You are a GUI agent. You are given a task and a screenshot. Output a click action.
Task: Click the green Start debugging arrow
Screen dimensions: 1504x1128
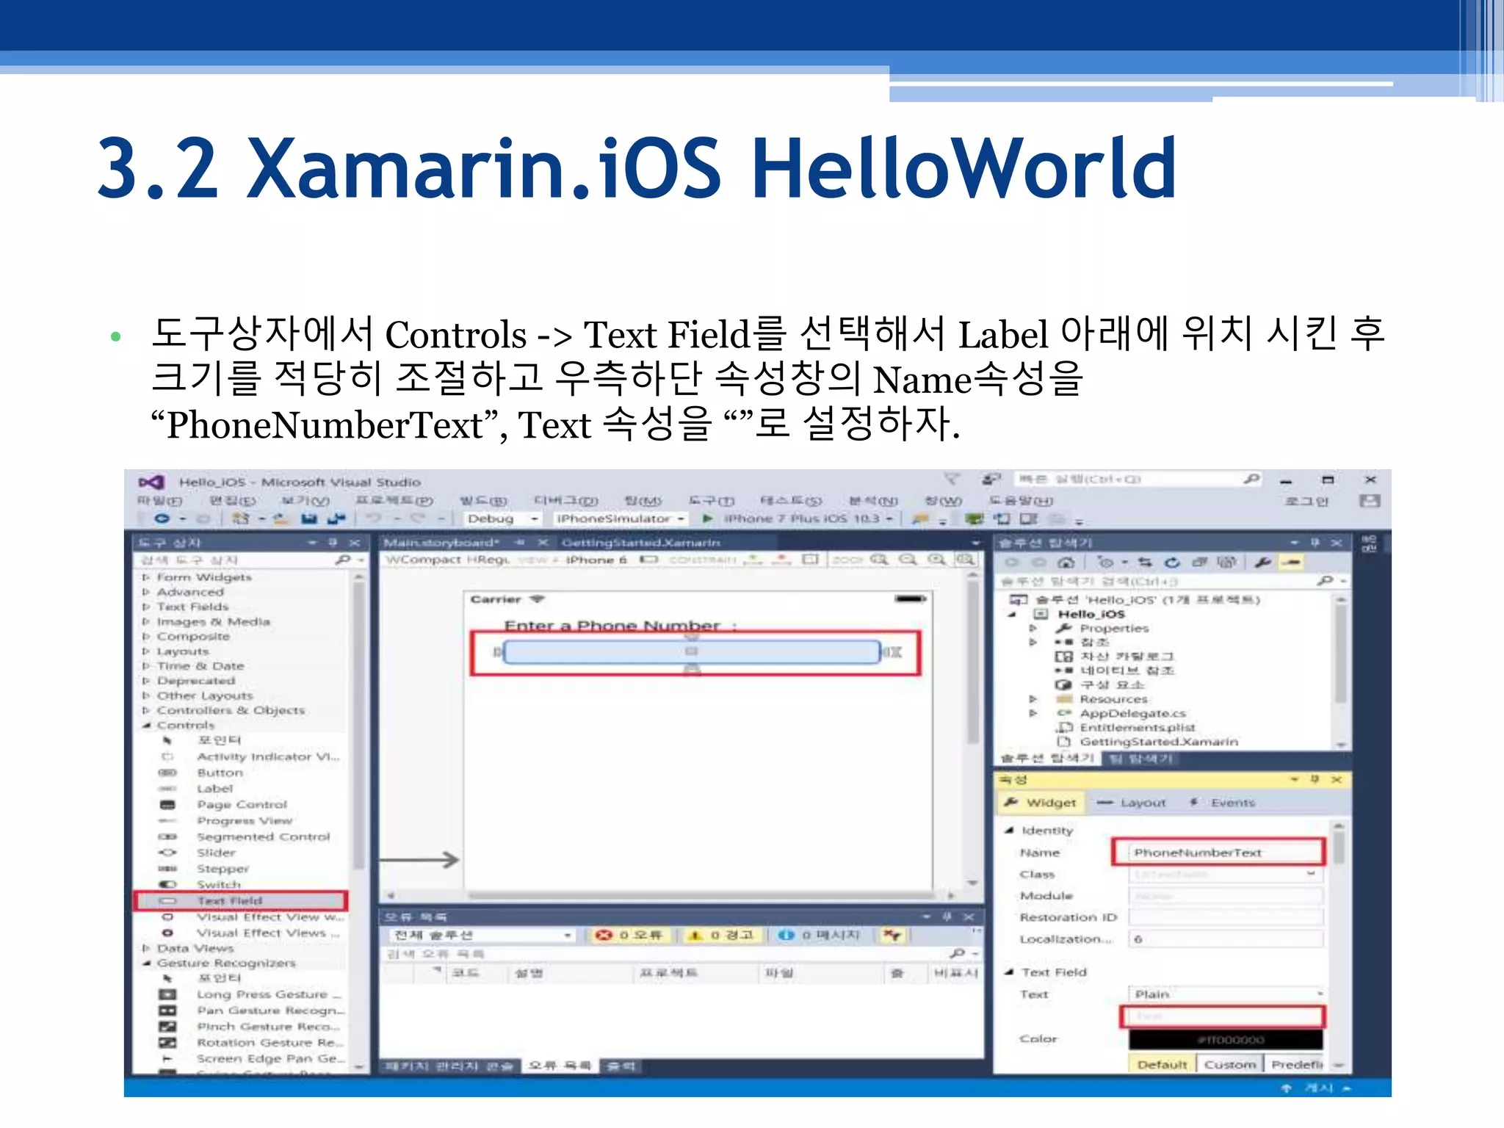(x=708, y=518)
